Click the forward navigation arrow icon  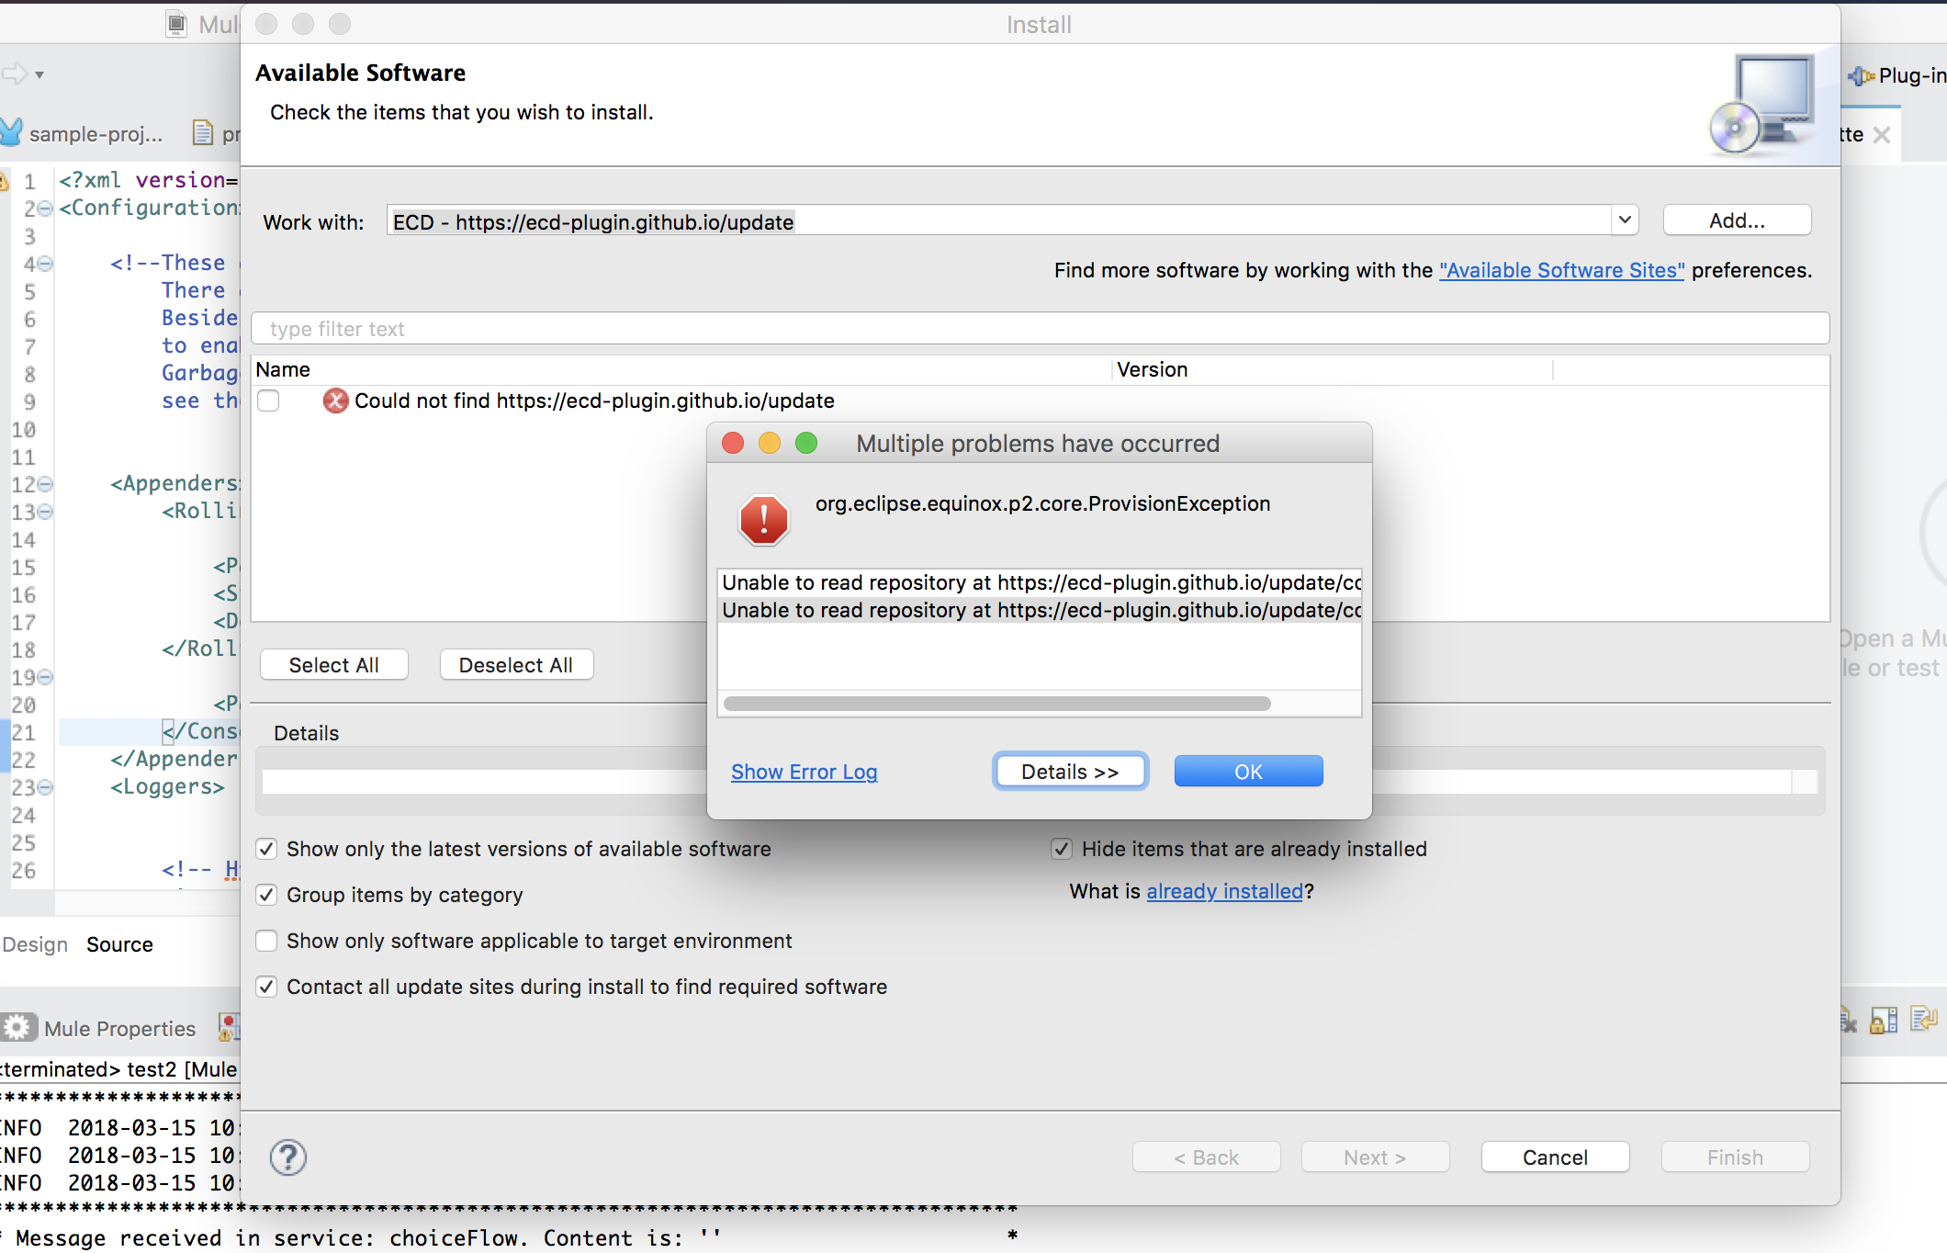[15, 73]
